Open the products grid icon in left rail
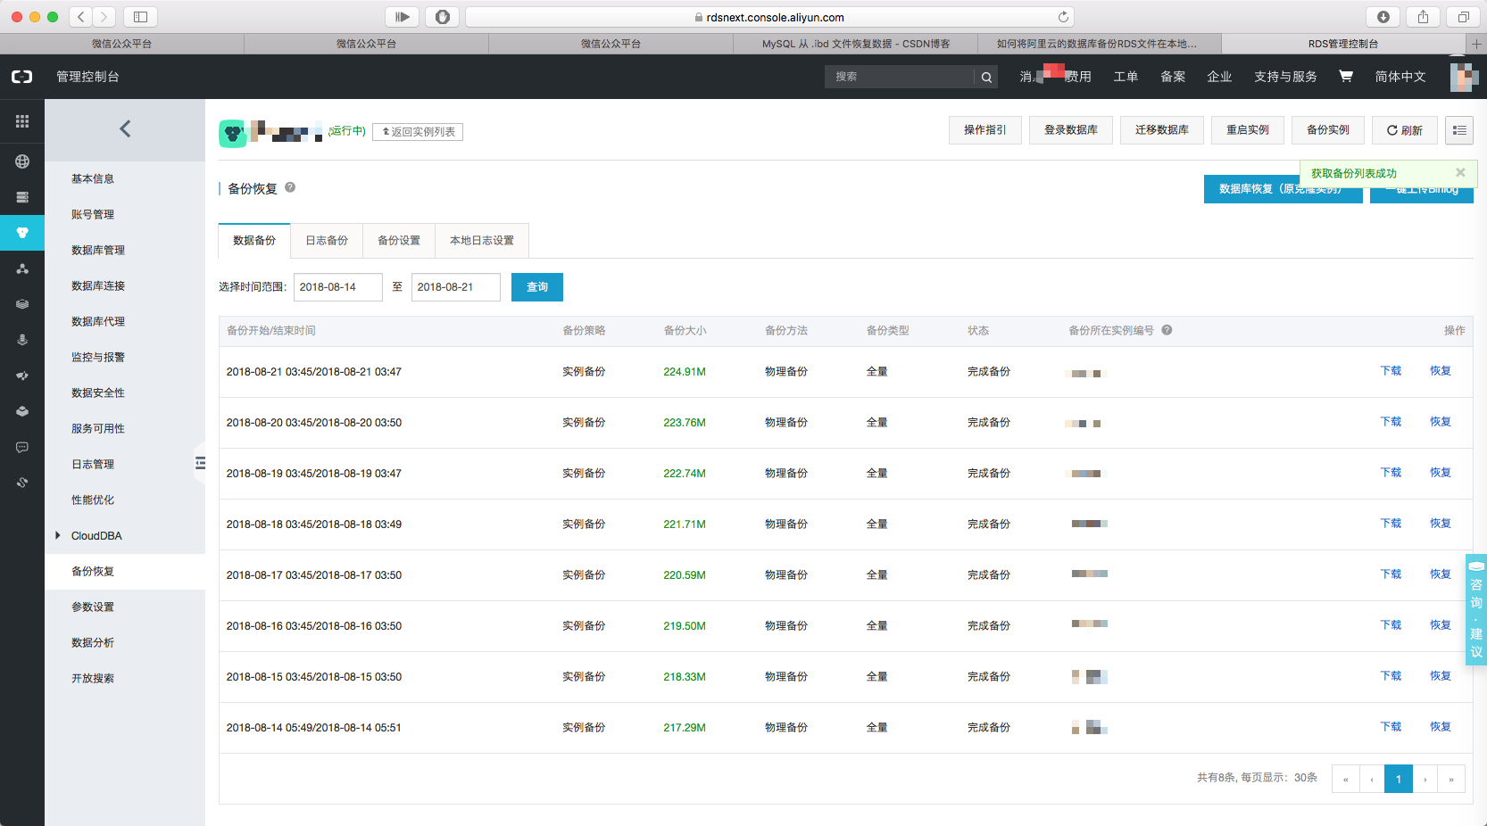Screen dimensions: 1487x826 coord(22,121)
